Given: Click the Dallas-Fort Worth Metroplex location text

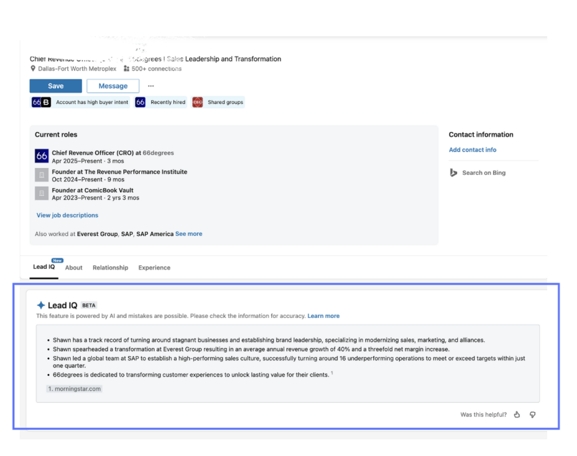Looking at the screenshot, I should click(77, 69).
